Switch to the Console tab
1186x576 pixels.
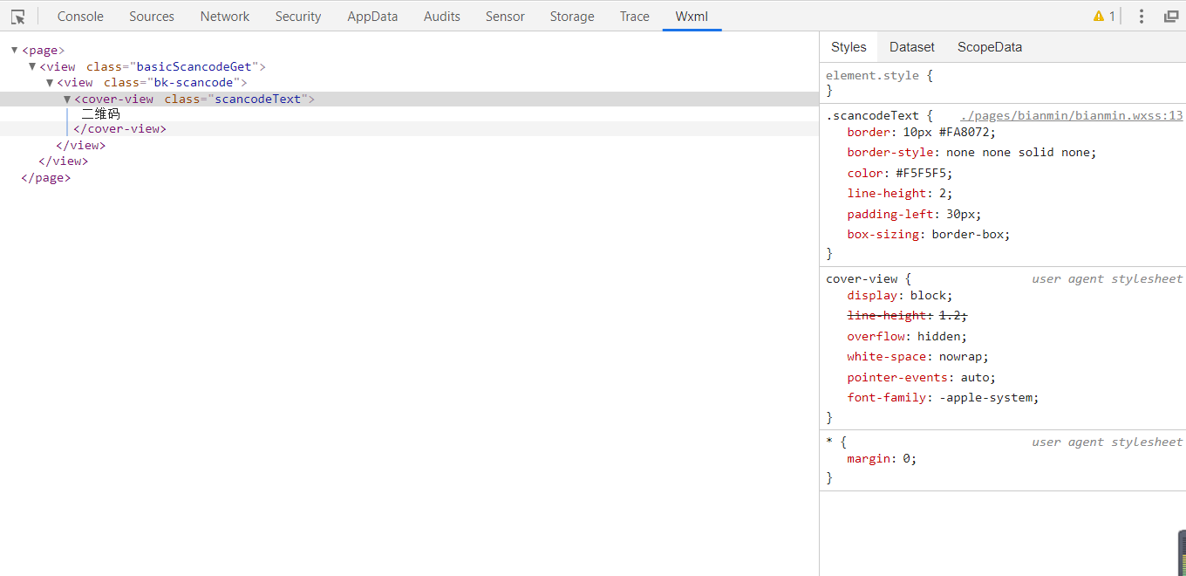click(80, 17)
